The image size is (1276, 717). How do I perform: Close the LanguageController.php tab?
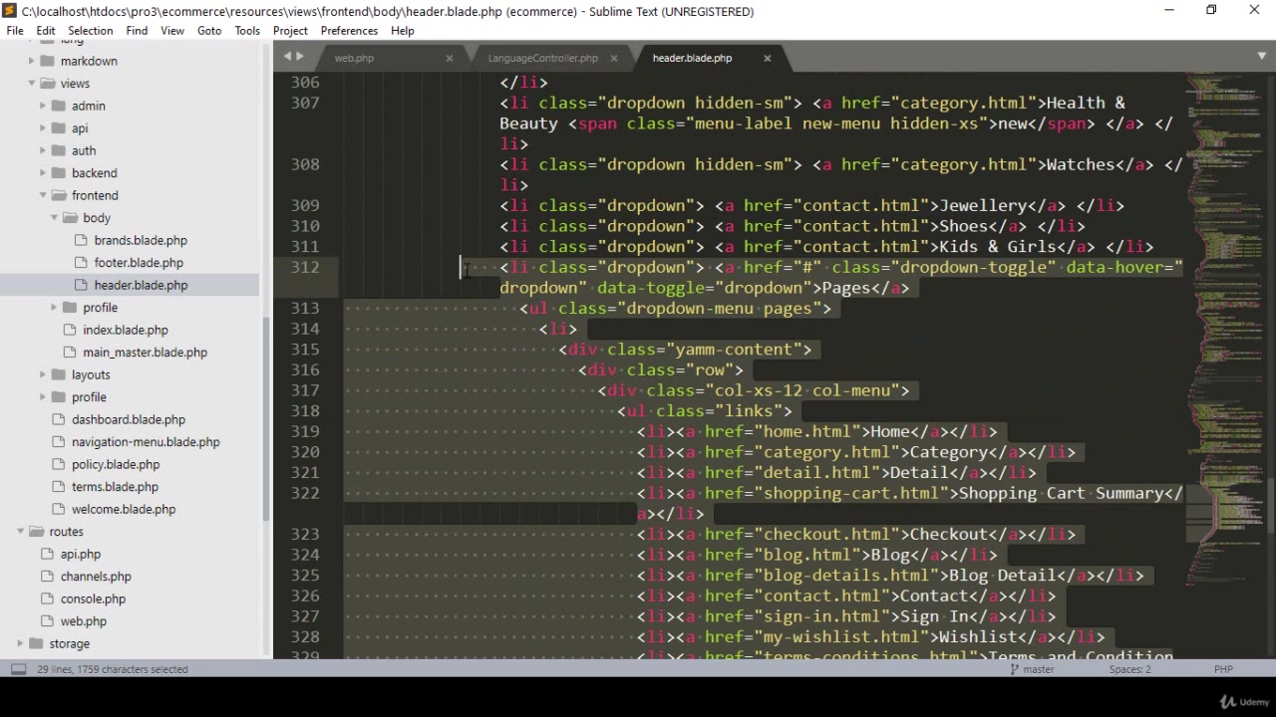coord(613,58)
